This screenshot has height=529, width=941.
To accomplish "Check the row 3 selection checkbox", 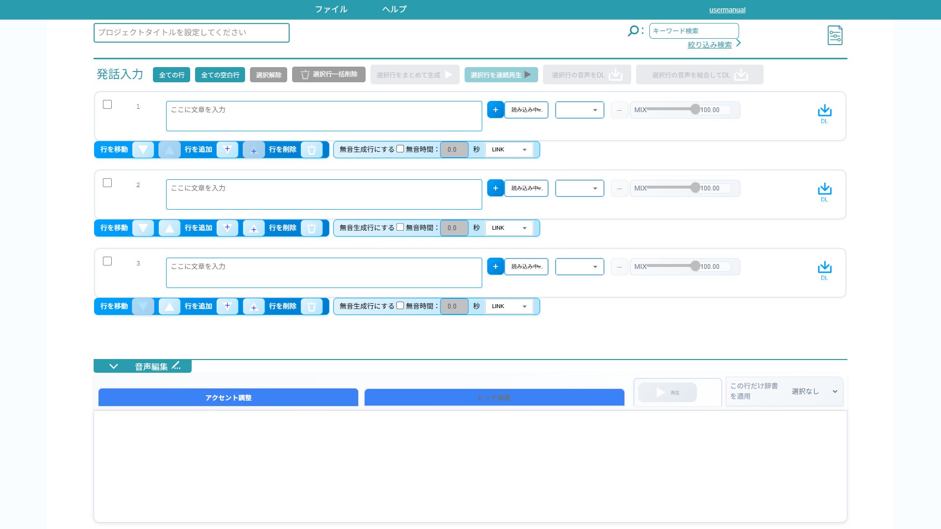I will pyautogui.click(x=107, y=261).
